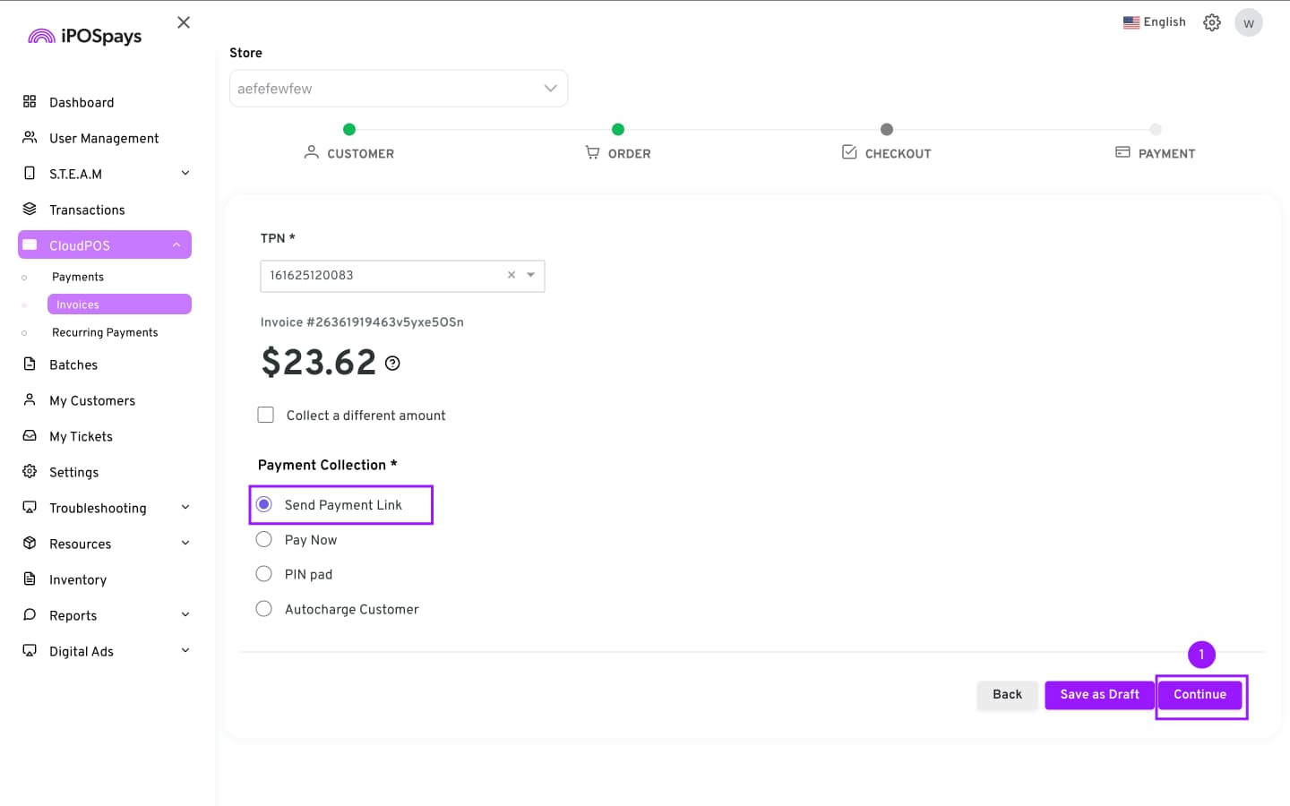Close the sidebar with the X icon

(x=184, y=22)
